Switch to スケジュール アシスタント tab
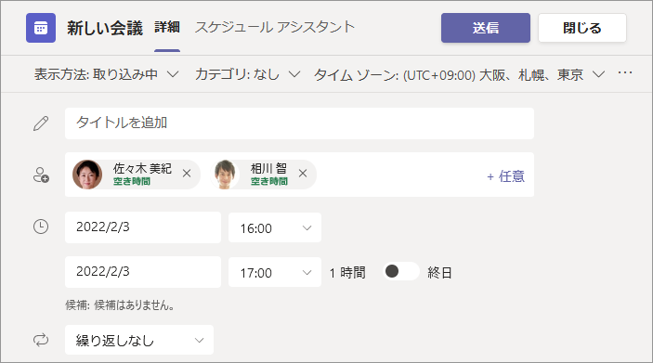 point(275,28)
